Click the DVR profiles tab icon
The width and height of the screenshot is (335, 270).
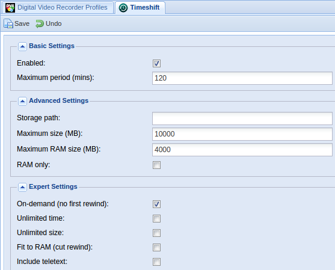click(10, 8)
